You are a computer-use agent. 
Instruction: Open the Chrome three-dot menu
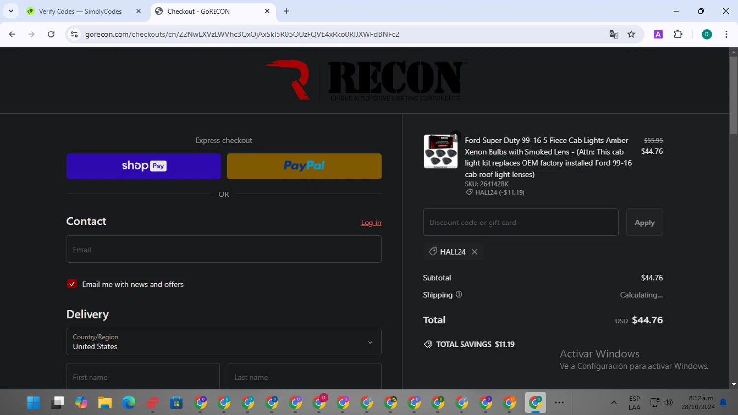[x=726, y=34]
